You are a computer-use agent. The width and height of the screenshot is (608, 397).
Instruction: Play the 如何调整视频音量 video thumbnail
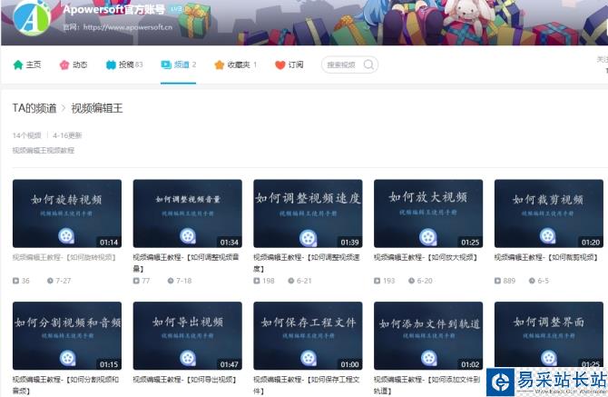(x=187, y=213)
